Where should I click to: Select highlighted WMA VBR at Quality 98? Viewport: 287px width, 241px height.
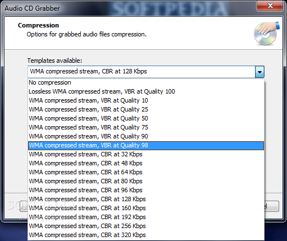point(146,146)
